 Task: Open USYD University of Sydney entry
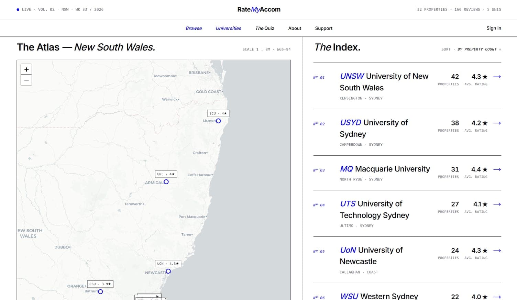(x=374, y=128)
